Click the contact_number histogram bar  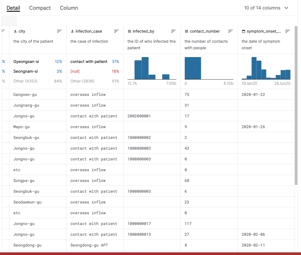pyautogui.click(x=193, y=68)
